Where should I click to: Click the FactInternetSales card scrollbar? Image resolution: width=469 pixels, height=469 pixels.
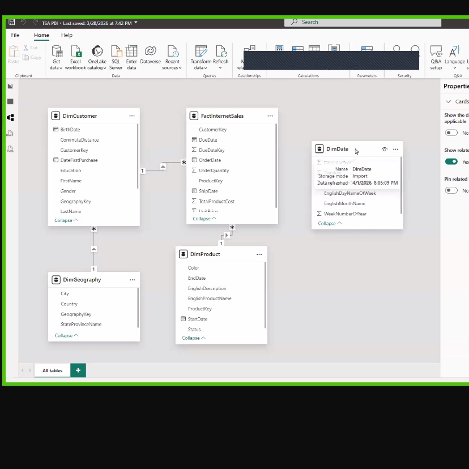[x=276, y=166]
